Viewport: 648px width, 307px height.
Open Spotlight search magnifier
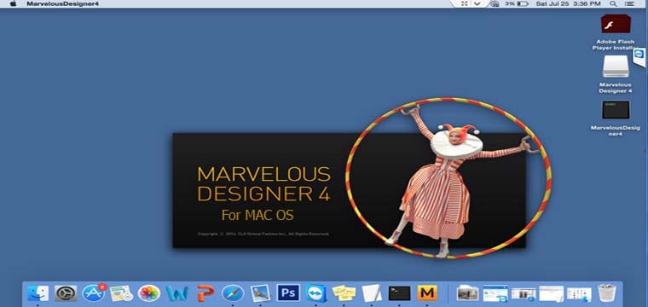(613, 3)
